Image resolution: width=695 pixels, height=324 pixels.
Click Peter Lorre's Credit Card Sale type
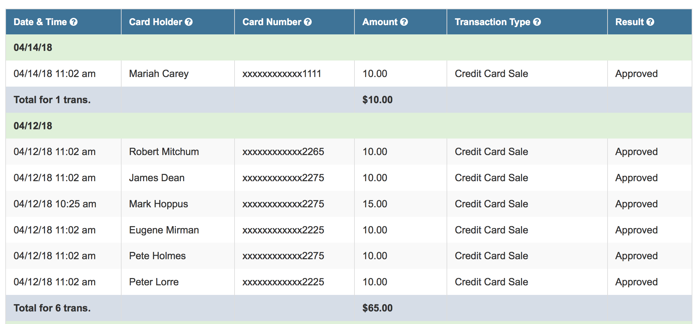[491, 282]
